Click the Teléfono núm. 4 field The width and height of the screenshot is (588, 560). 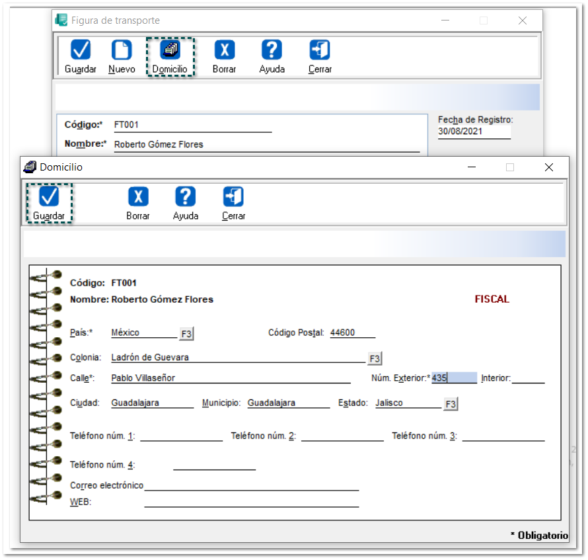(x=215, y=465)
